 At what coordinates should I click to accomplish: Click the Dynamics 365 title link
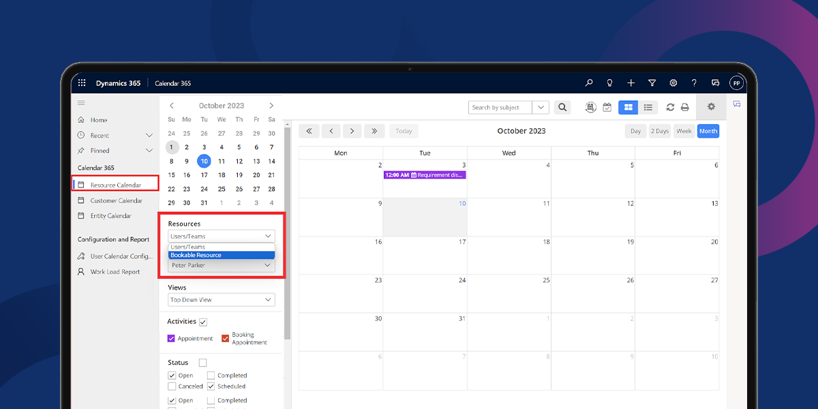click(118, 83)
